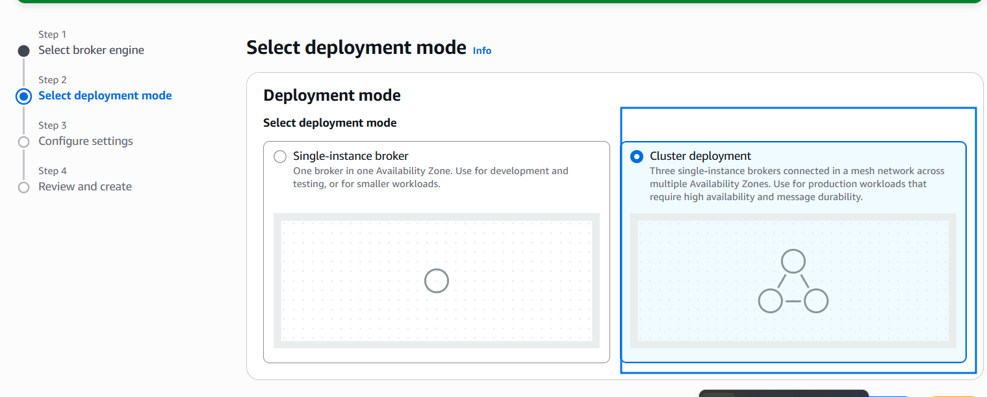Click the Step 3 empty circle indicator

point(24,142)
